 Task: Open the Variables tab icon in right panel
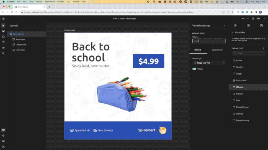[261, 25]
